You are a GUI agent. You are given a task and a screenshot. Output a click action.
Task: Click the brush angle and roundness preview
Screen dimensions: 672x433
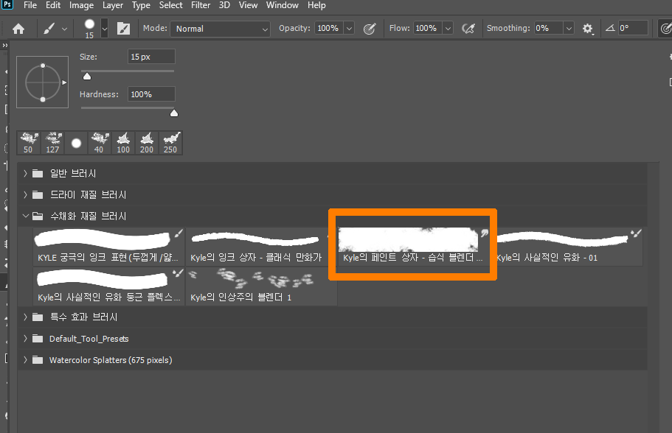coord(43,82)
